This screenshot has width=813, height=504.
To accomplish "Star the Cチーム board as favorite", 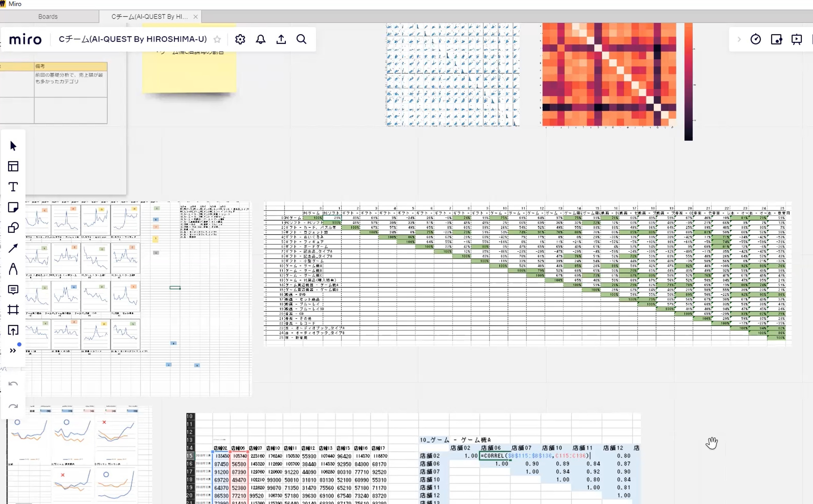I will [217, 39].
